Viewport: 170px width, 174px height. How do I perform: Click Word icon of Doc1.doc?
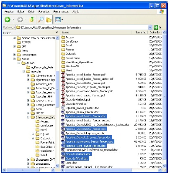[63, 163]
